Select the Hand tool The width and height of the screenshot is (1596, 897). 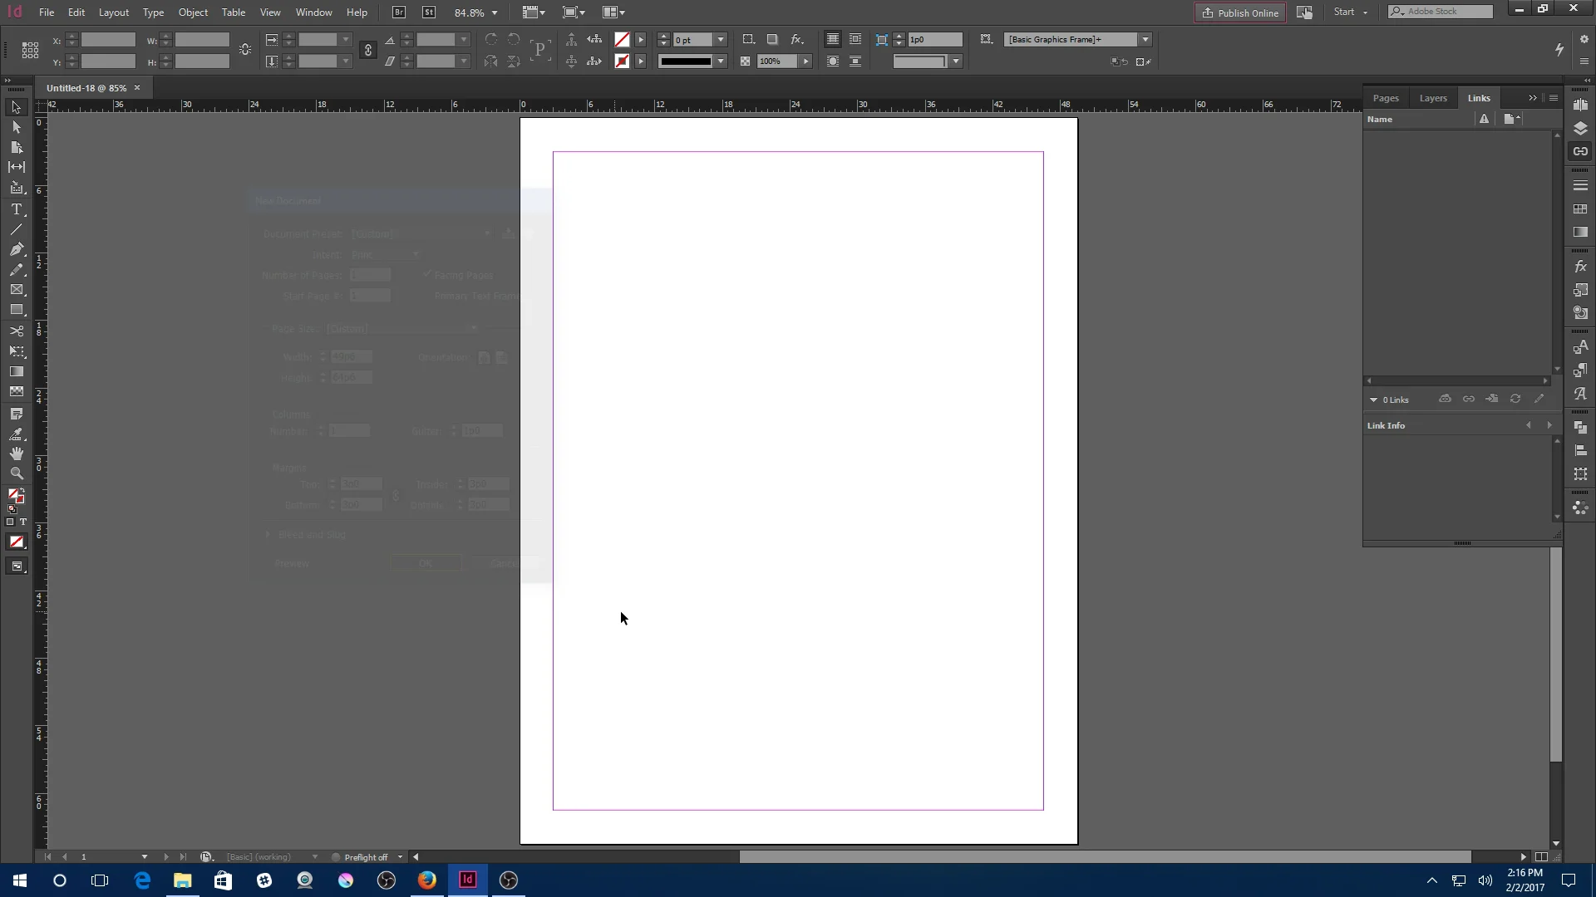17,453
